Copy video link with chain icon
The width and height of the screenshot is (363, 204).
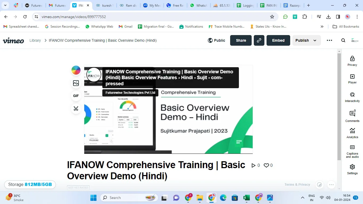click(259, 40)
